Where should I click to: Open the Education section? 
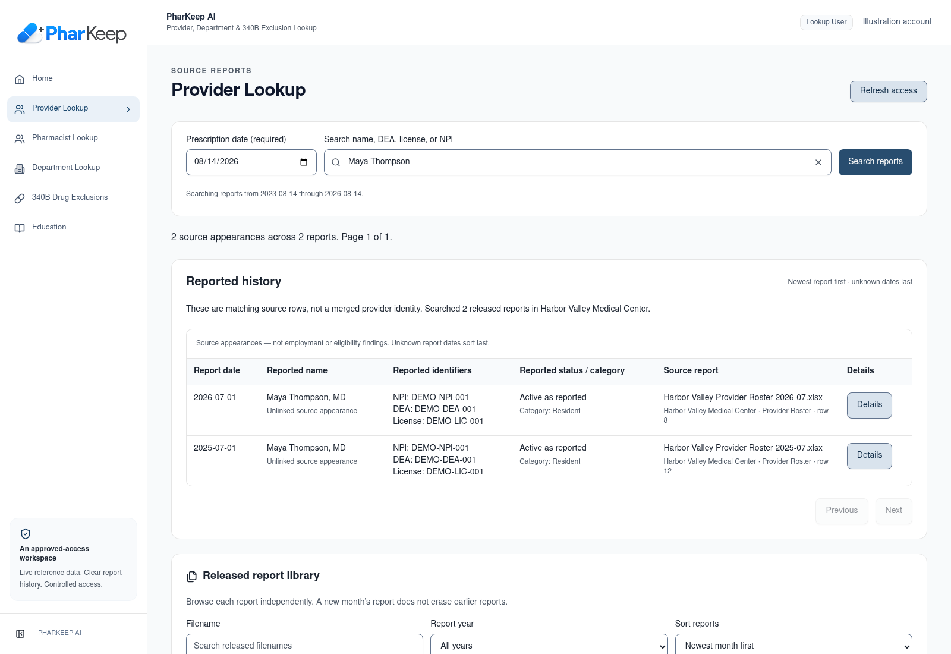(73, 227)
